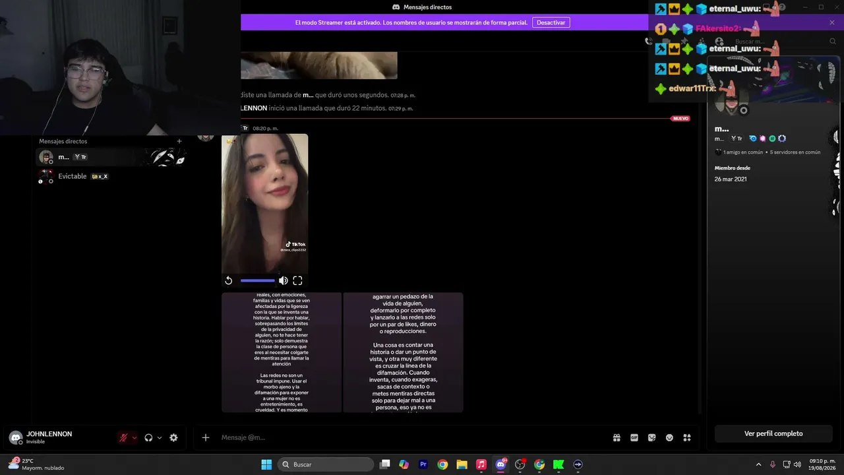Open the tray display and network icon
The image size is (844, 475).
(787, 464)
